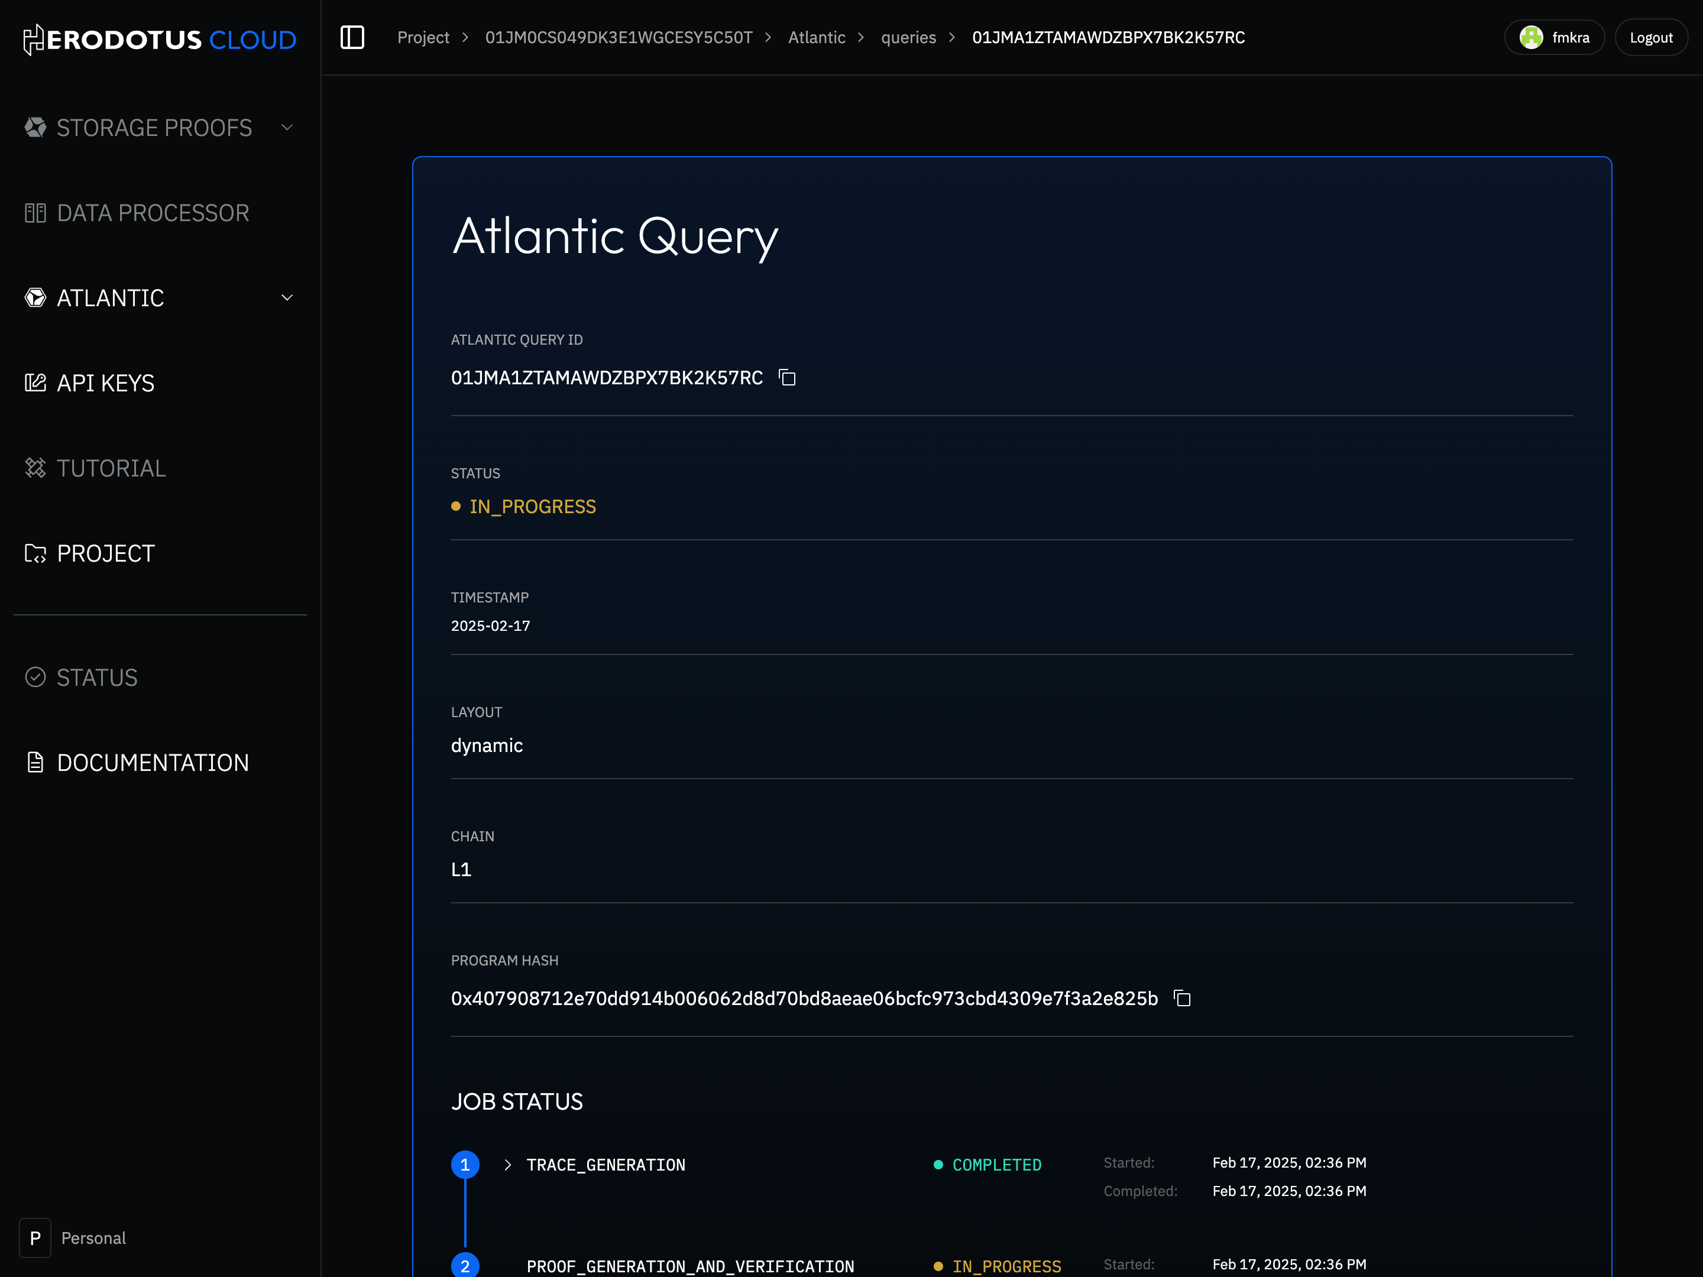Click the Tutorial icon
The width and height of the screenshot is (1703, 1277).
[35, 468]
